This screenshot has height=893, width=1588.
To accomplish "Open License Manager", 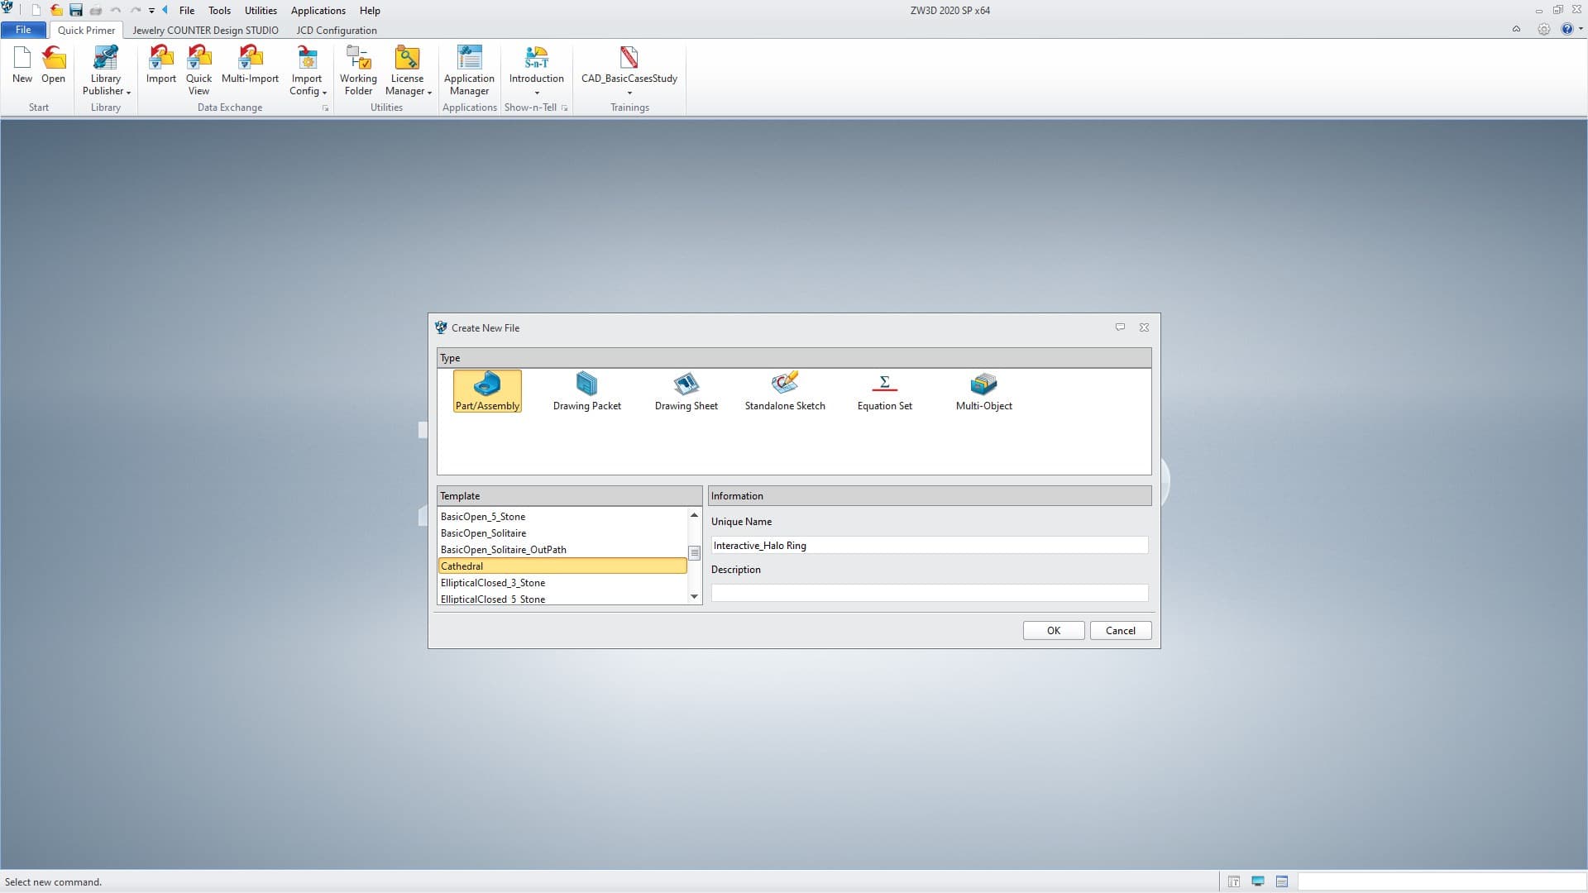I will [408, 70].
